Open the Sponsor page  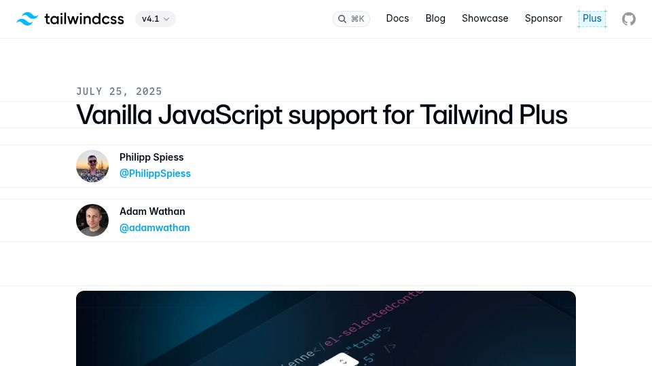tap(543, 19)
